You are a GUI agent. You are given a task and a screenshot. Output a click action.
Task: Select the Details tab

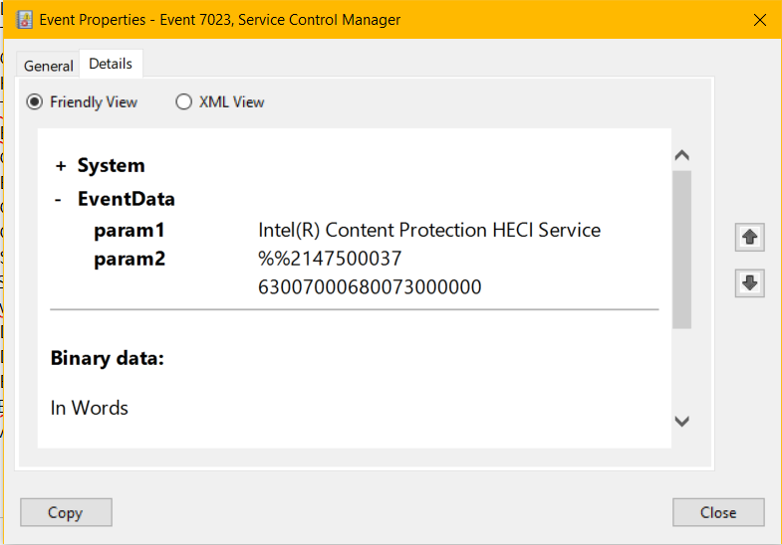pos(111,64)
